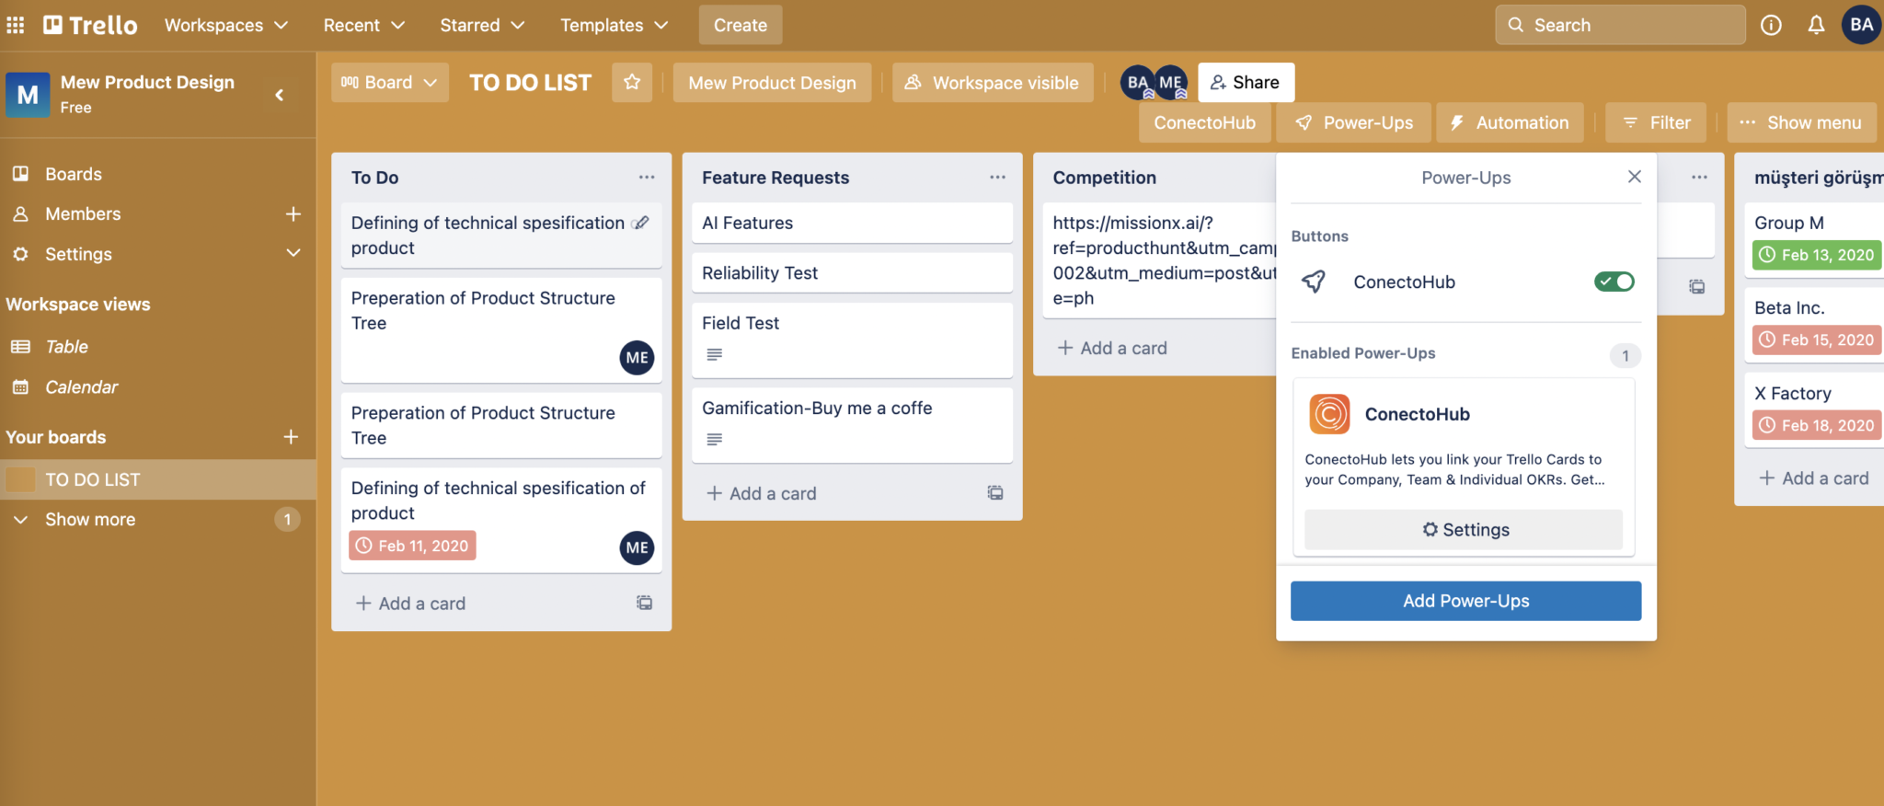Click the Mew Product Design workspace M icon
The image size is (1884, 806).
[x=28, y=95]
